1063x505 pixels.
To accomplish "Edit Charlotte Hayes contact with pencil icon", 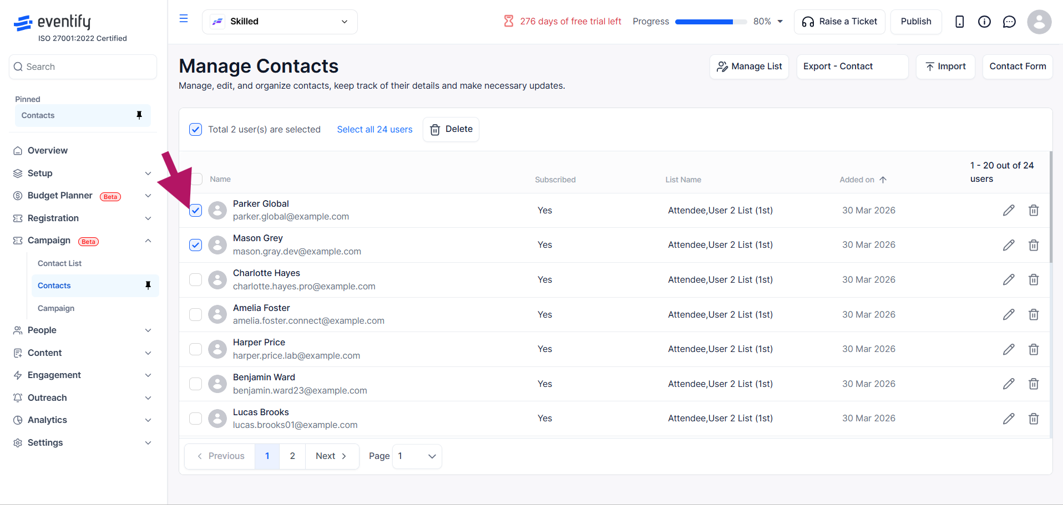I will [x=1009, y=279].
